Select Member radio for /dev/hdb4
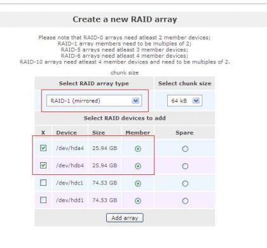267x248 pixels. [x=138, y=166]
